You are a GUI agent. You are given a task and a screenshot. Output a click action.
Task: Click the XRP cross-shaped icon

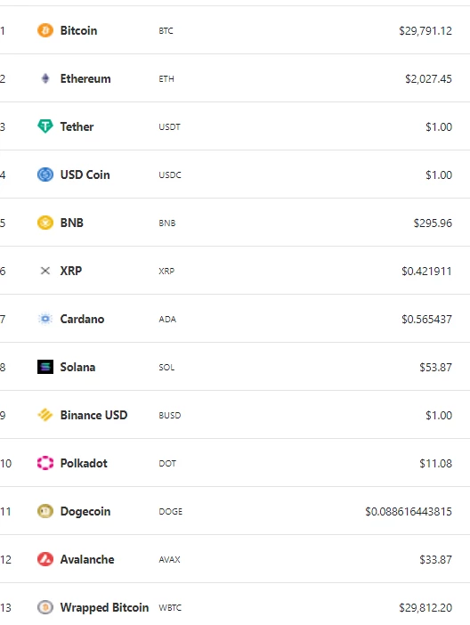click(x=45, y=271)
